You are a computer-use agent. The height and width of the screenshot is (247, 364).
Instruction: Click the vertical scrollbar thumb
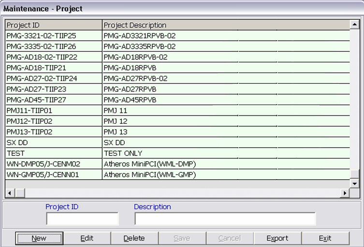(355, 174)
